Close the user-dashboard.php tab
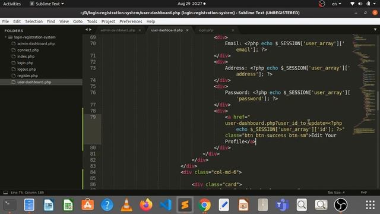Viewport: 380px width, 214px height. (188, 30)
